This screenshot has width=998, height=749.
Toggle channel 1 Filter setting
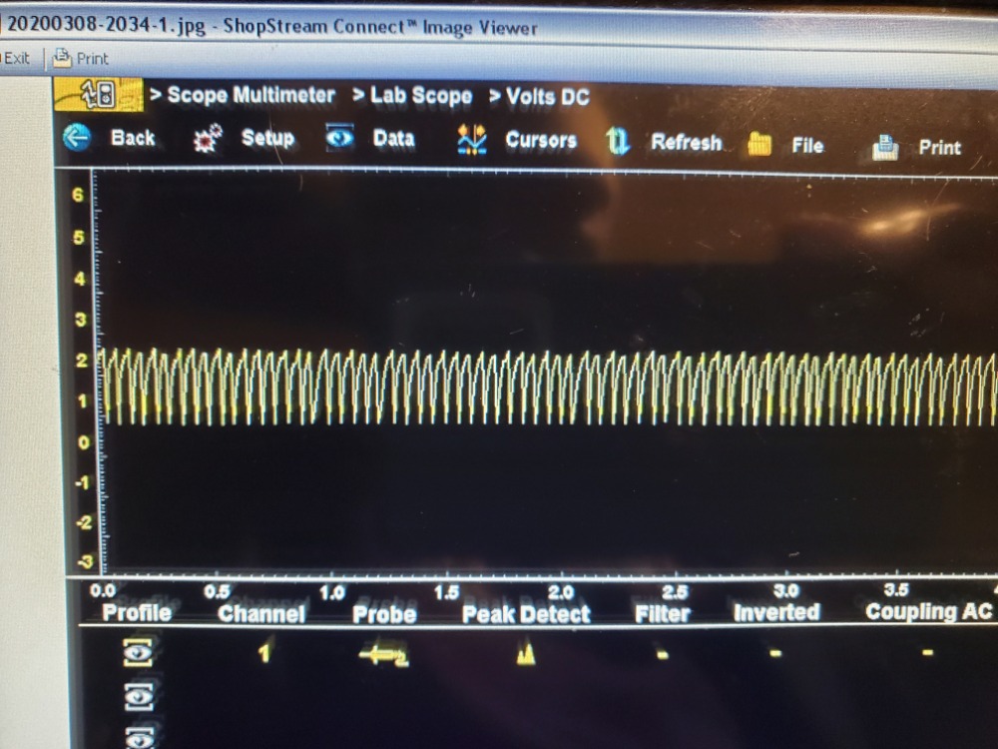point(662,655)
